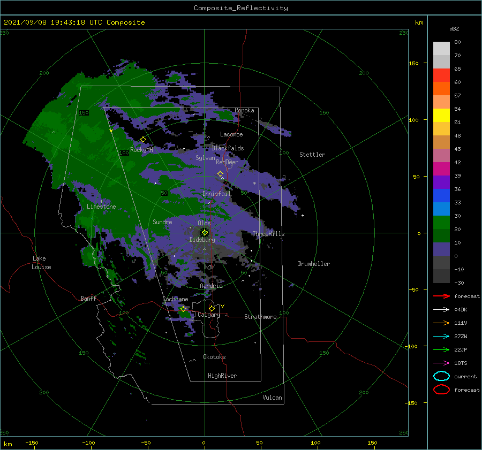Click the right axis 150 km tick label

[x=413, y=63]
